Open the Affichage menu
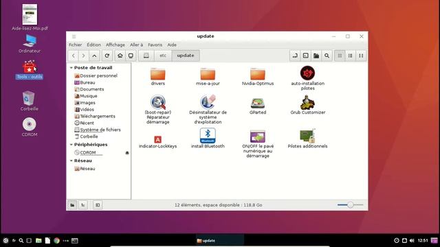The height and width of the screenshot is (247, 440). click(x=115, y=45)
